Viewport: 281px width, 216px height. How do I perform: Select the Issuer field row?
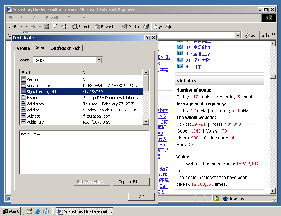pos(82,98)
